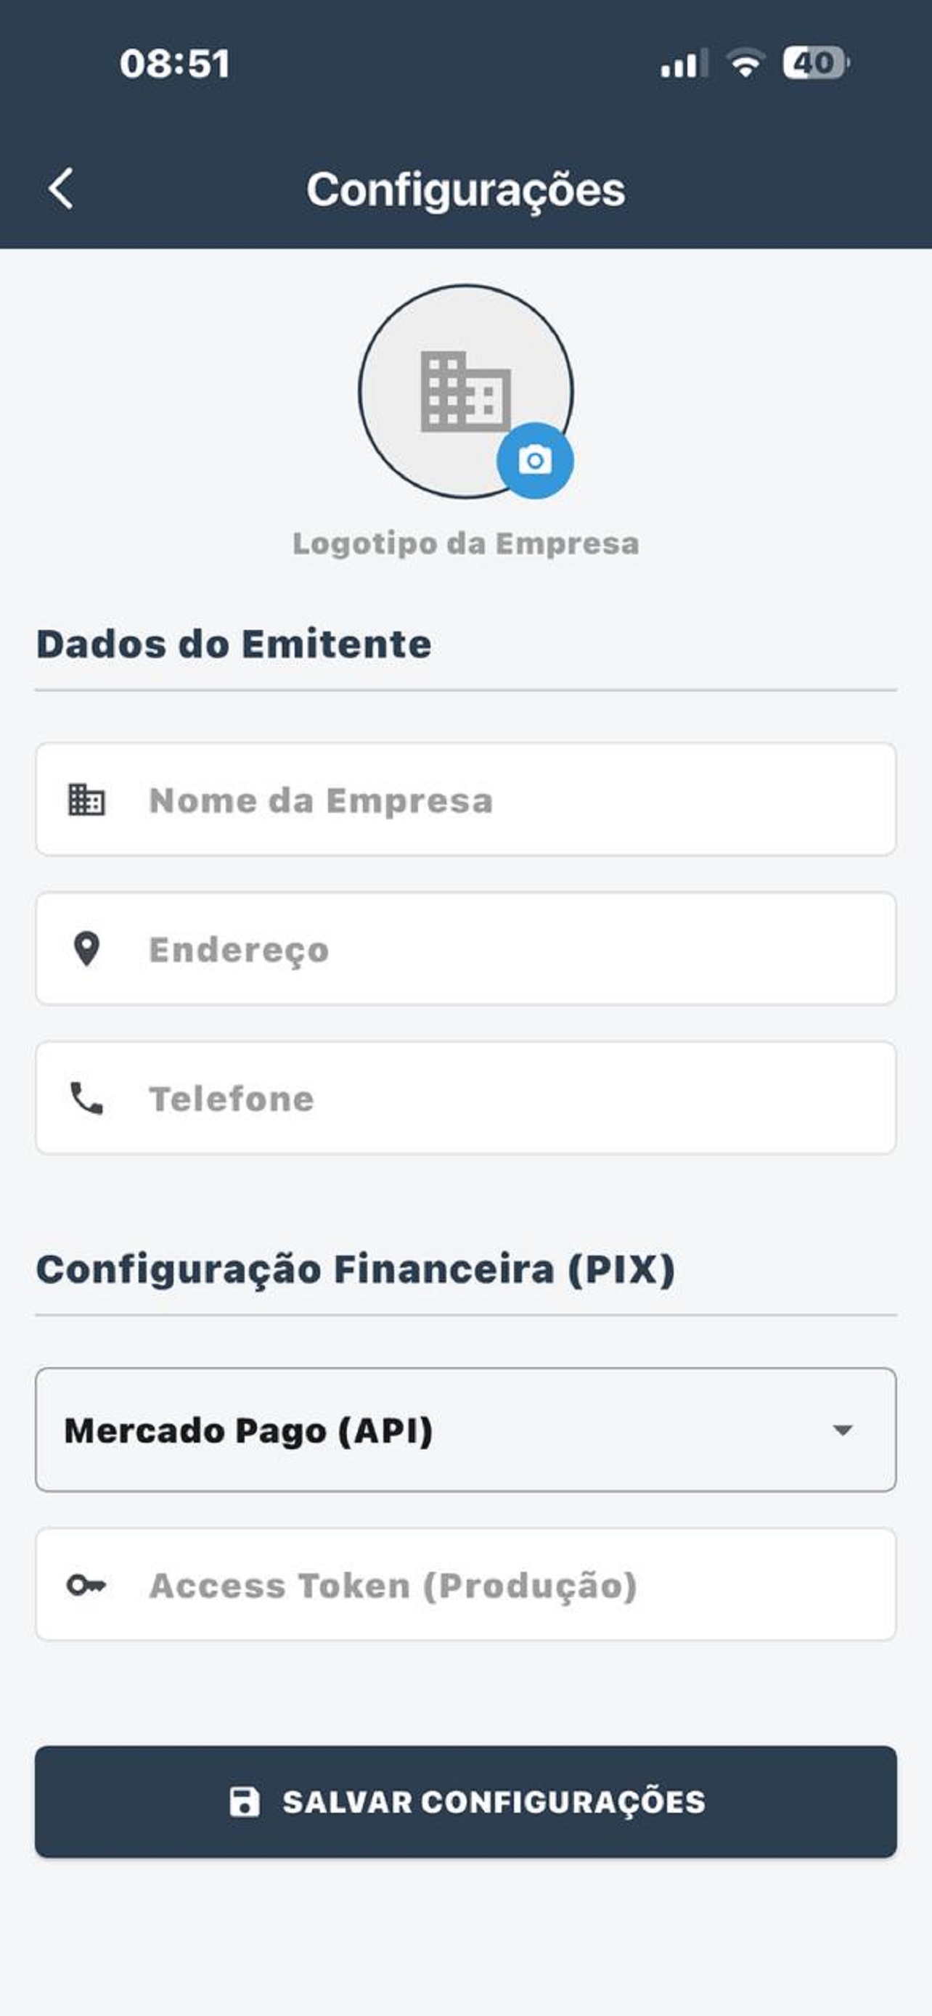Click the building icon beside Nome da Empresa
The width and height of the screenshot is (932, 2016).
click(x=86, y=799)
